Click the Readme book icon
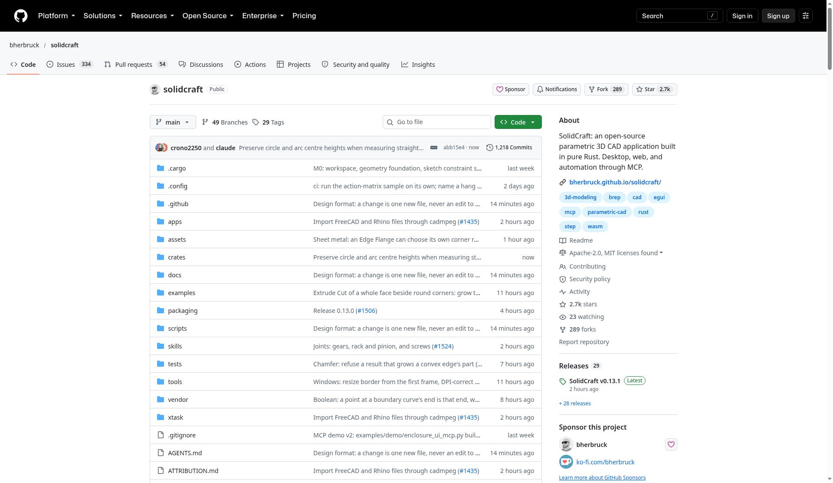 point(563,240)
